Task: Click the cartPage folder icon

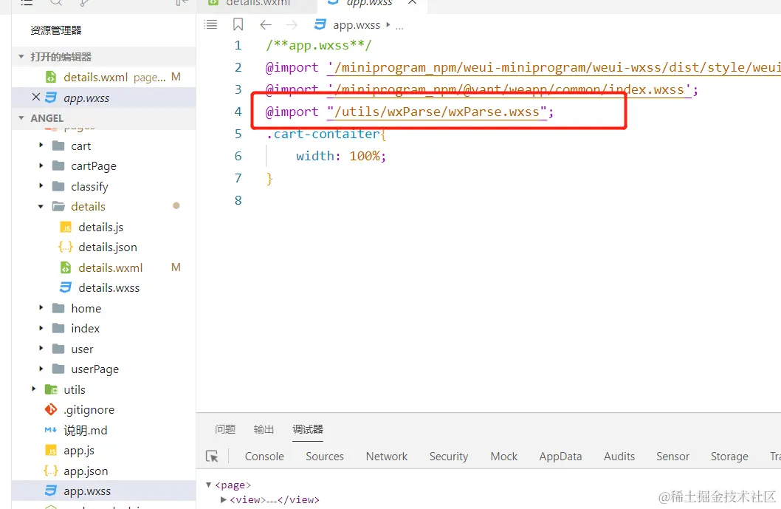Action: tap(58, 165)
